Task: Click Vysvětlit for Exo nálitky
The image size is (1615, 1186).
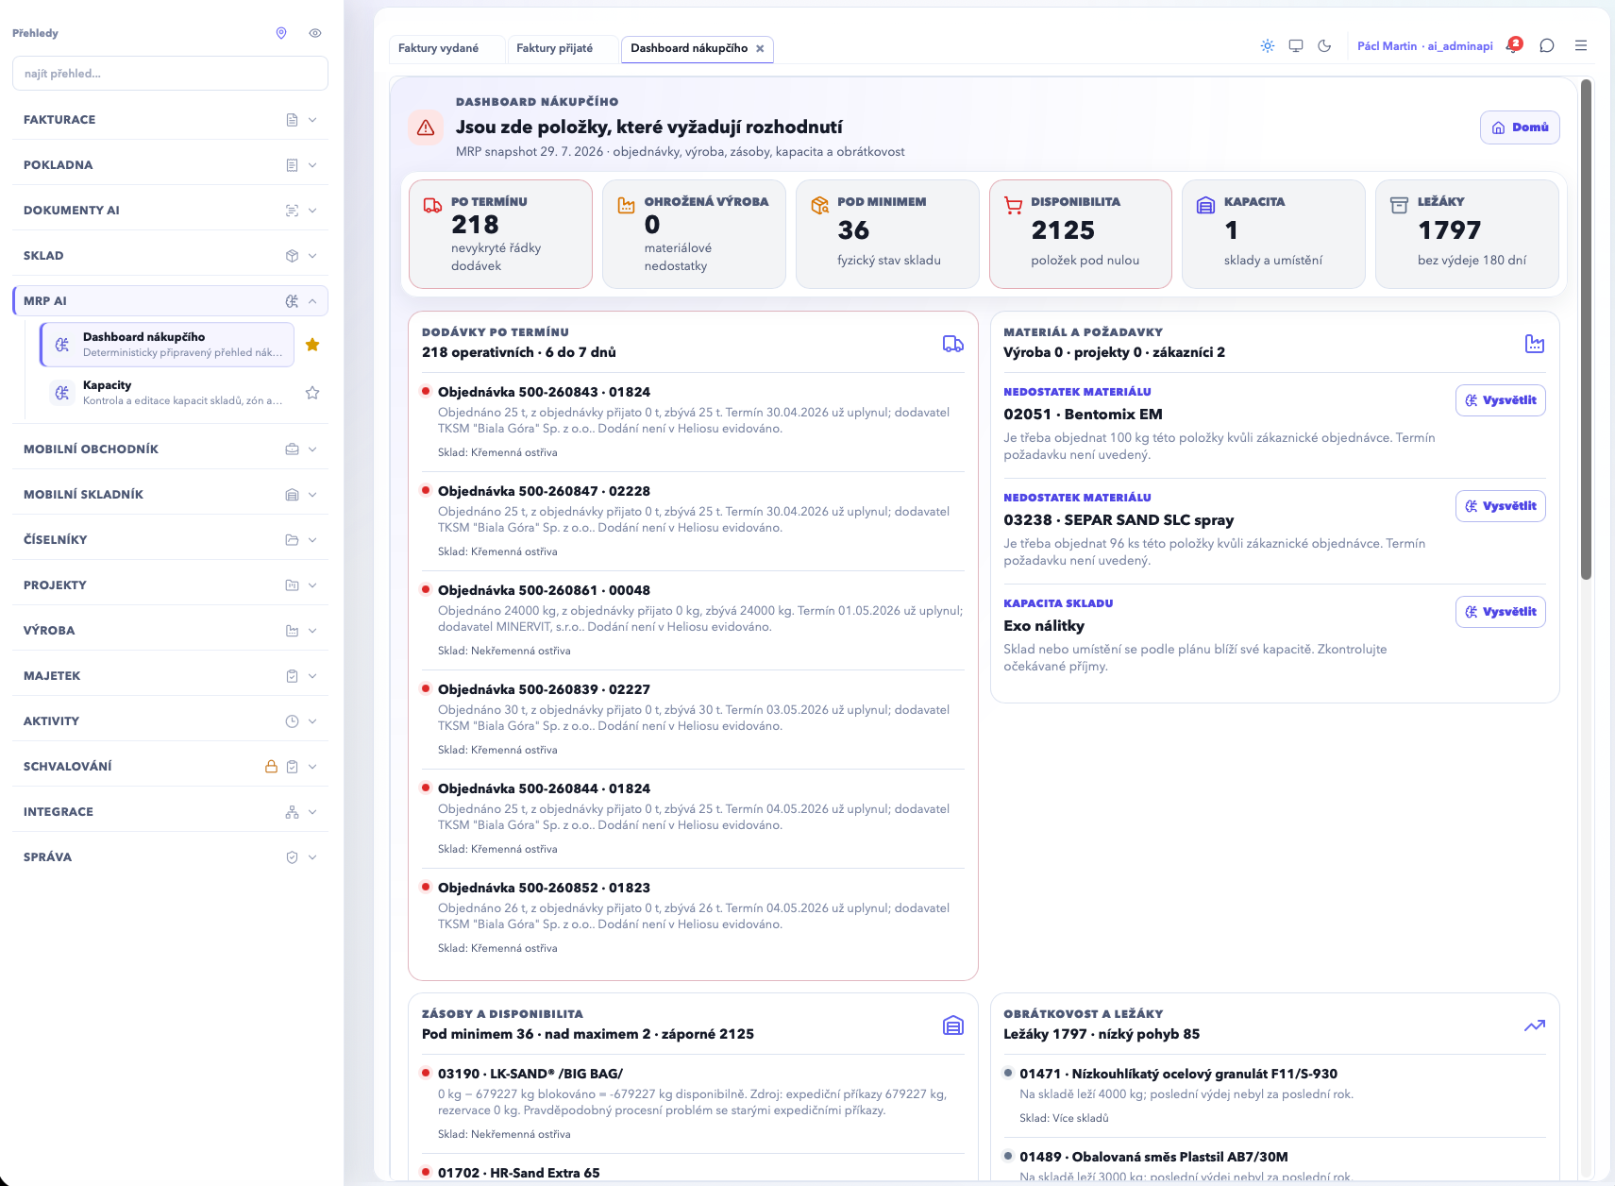Action: tap(1501, 612)
